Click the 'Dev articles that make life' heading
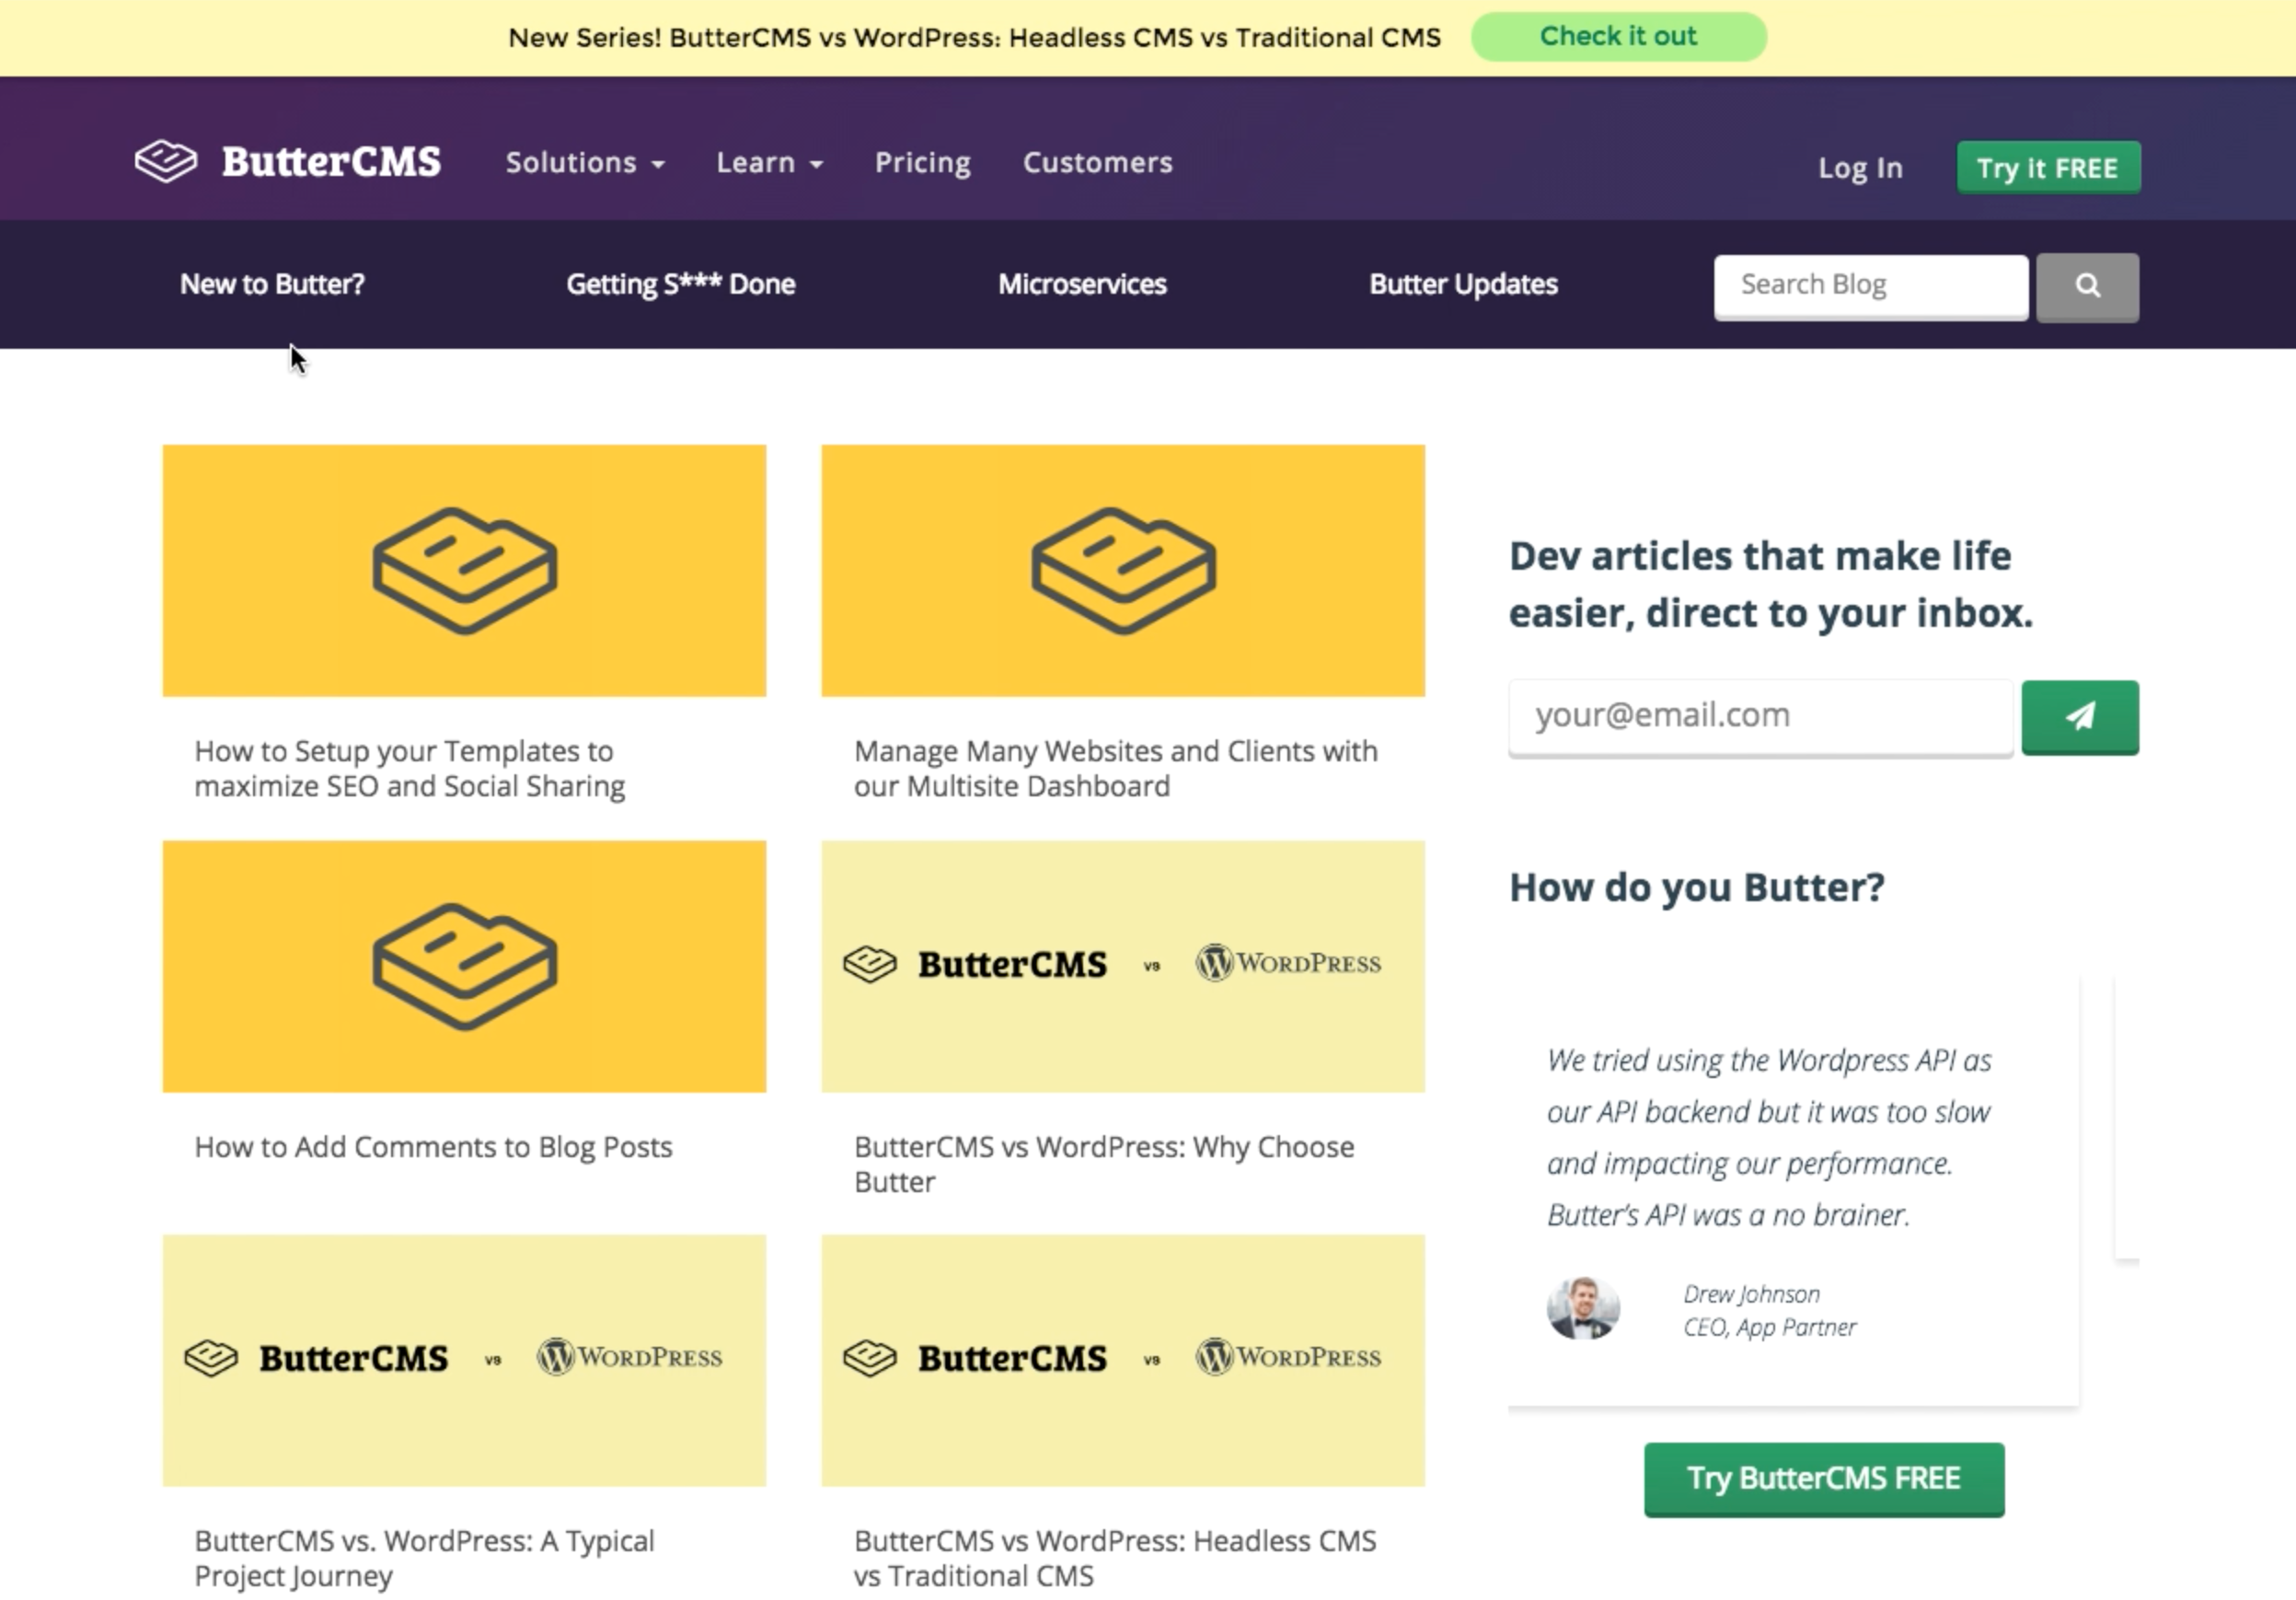 (1771, 585)
